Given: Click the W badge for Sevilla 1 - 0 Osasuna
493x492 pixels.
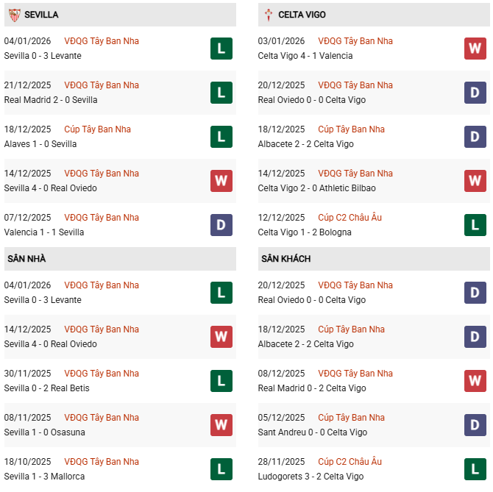Looking at the screenshot, I should click(221, 425).
